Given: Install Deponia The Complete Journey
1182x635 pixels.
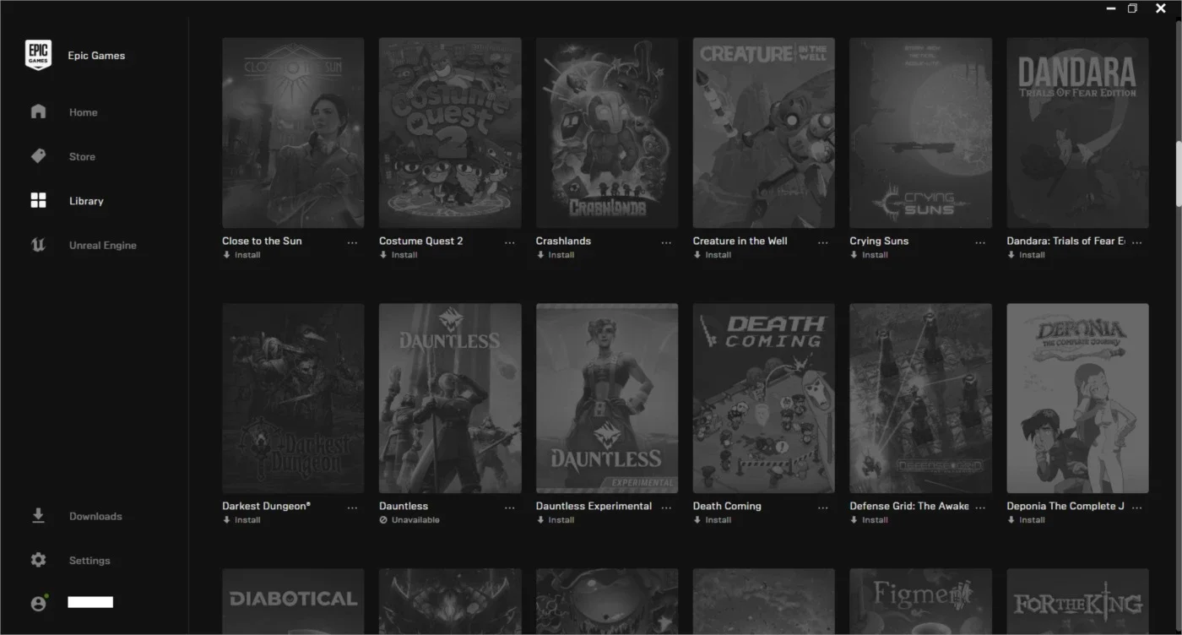Looking at the screenshot, I should (x=1027, y=520).
